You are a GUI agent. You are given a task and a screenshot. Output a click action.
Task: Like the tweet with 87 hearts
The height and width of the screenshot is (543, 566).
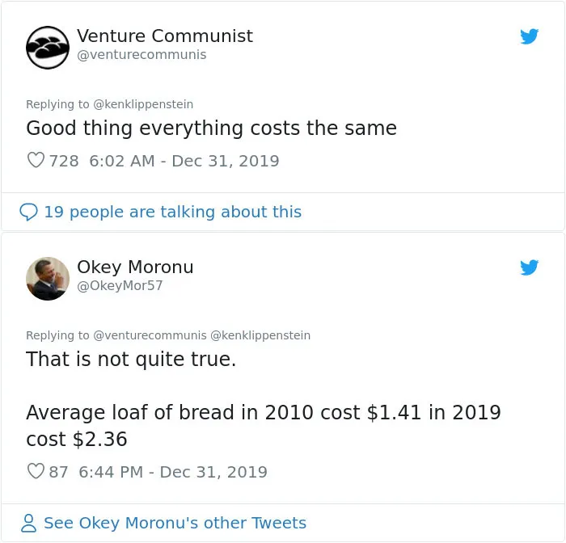[36, 471]
